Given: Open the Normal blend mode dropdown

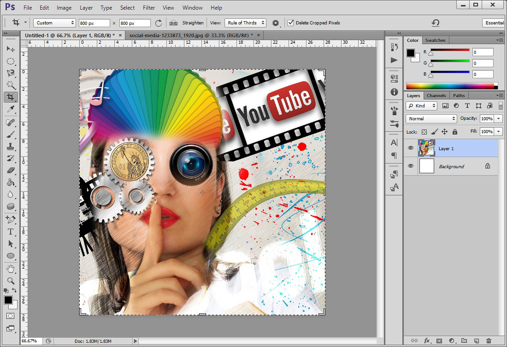Looking at the screenshot, I should click(x=431, y=118).
